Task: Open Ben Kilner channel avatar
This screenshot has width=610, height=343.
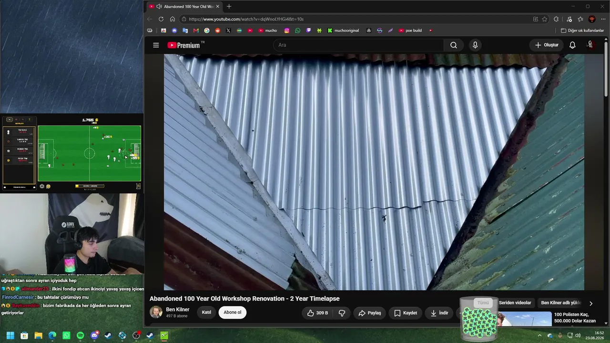Action: pos(156,312)
